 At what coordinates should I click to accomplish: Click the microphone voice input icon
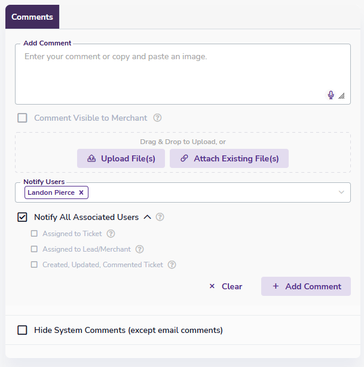coord(331,95)
